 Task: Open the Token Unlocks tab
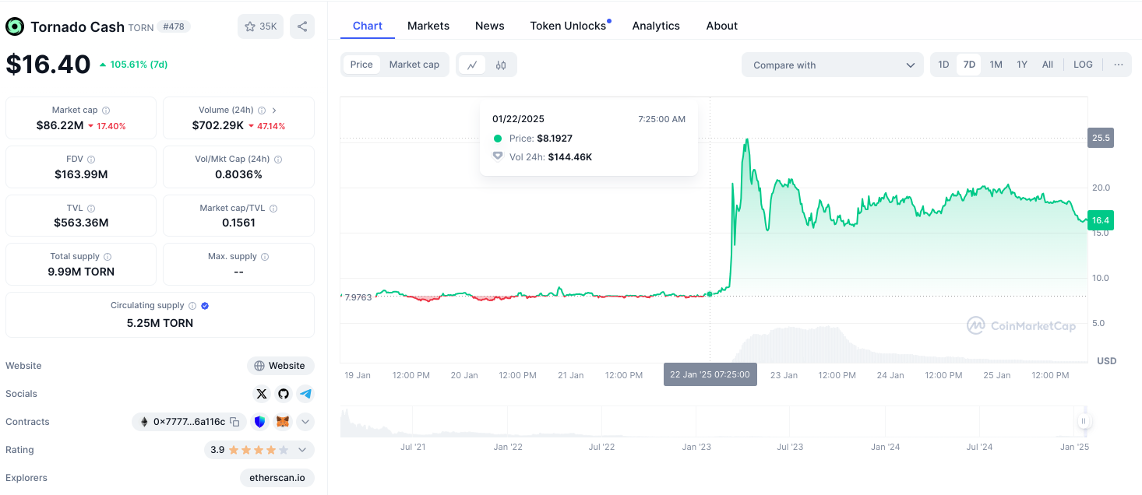568,26
